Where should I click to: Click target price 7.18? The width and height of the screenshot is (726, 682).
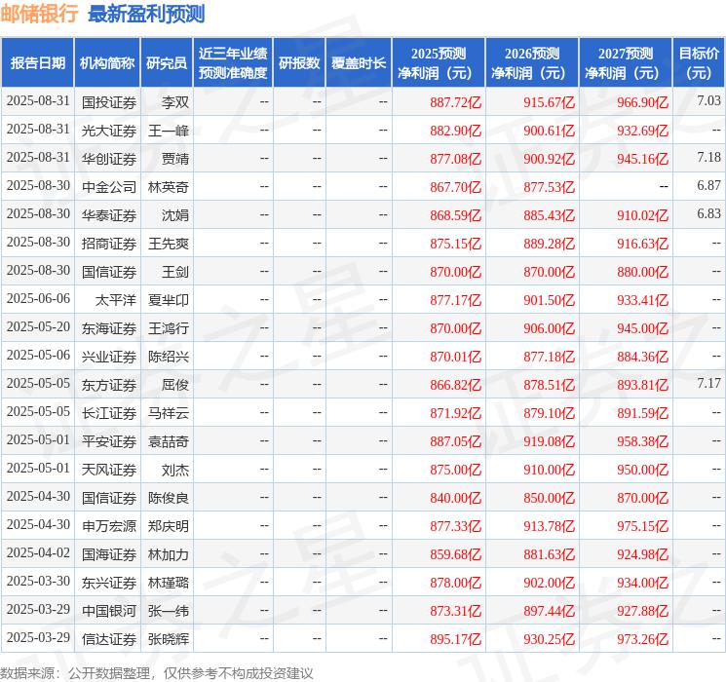point(708,157)
